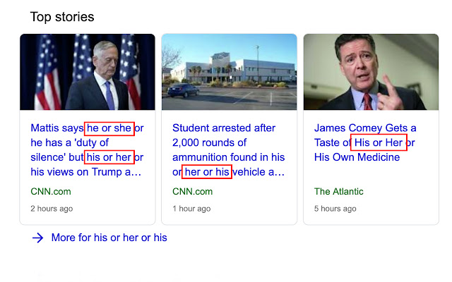
Task: Click highlighted 'his or her' in Mattis headline
Action: [x=109, y=157]
